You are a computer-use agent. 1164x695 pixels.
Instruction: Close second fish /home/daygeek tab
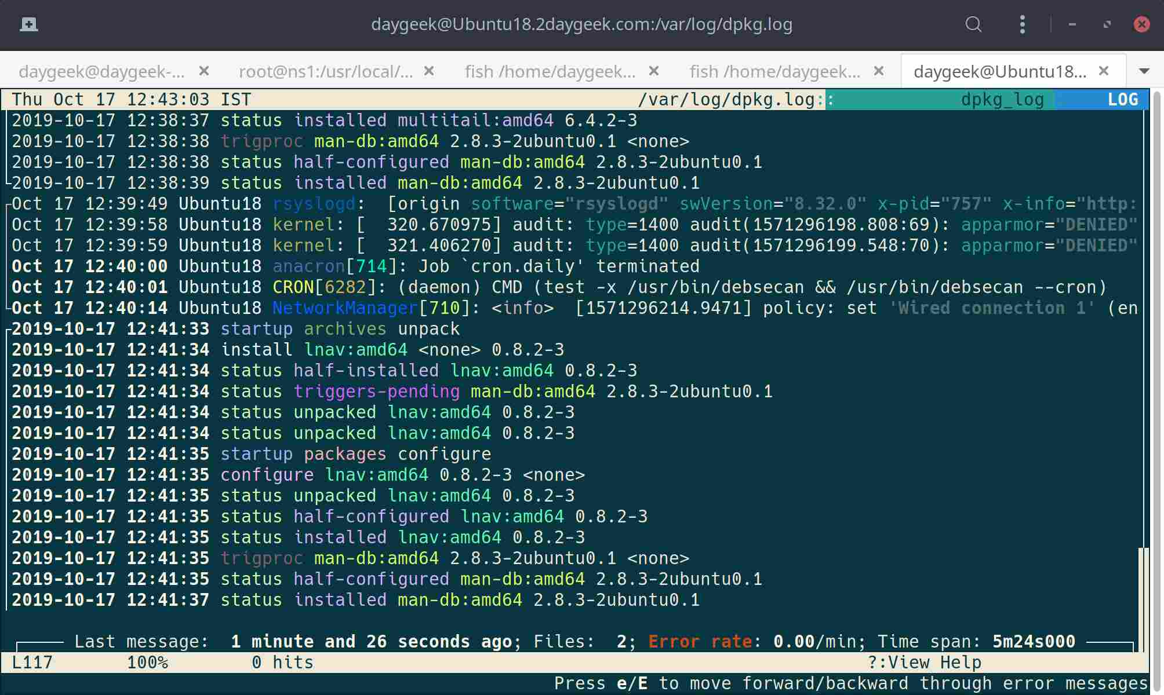879,71
